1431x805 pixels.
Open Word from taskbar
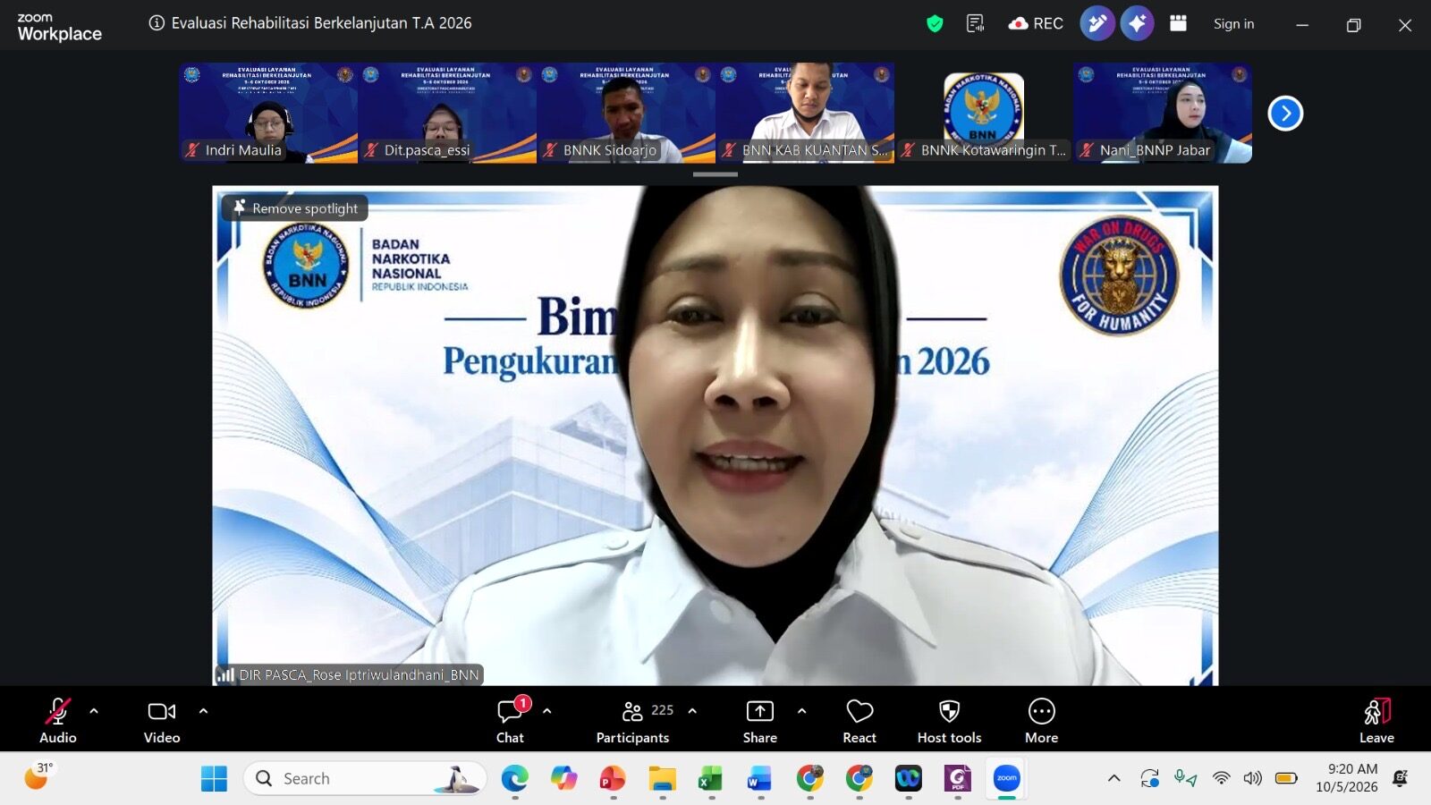pyautogui.click(x=760, y=779)
